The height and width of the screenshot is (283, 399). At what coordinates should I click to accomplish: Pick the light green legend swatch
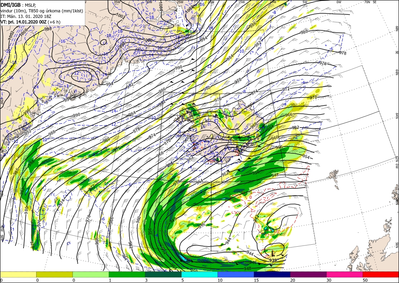91,274
